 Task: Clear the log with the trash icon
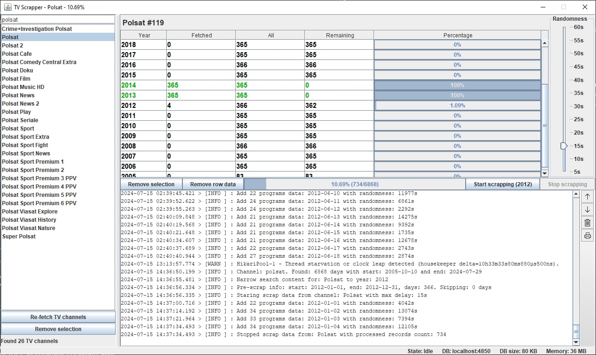[587, 223]
